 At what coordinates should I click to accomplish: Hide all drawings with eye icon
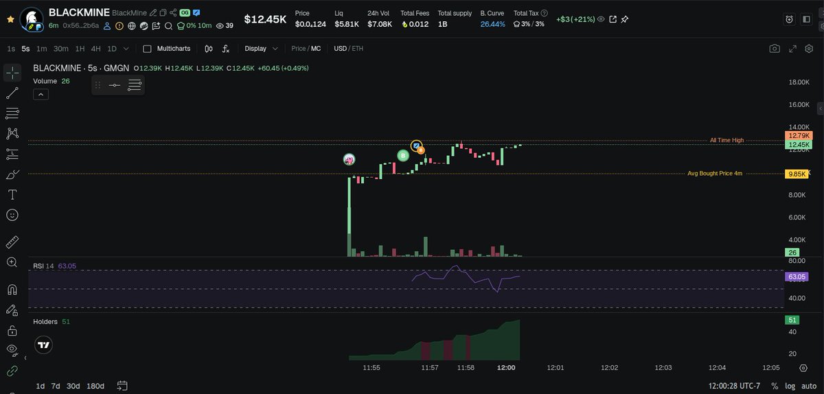pyautogui.click(x=12, y=350)
